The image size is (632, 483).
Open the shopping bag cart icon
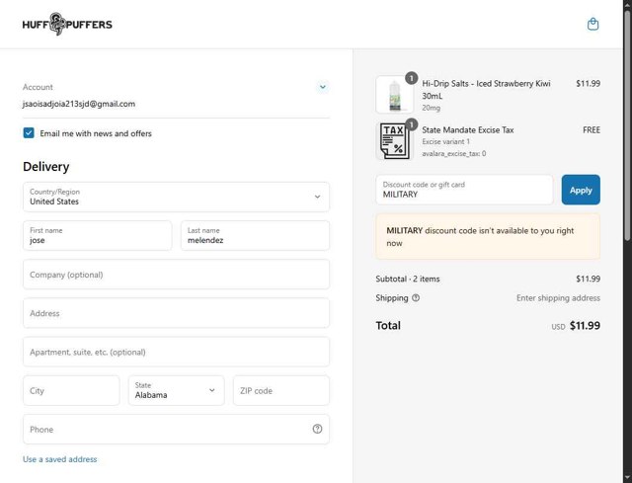pos(592,24)
